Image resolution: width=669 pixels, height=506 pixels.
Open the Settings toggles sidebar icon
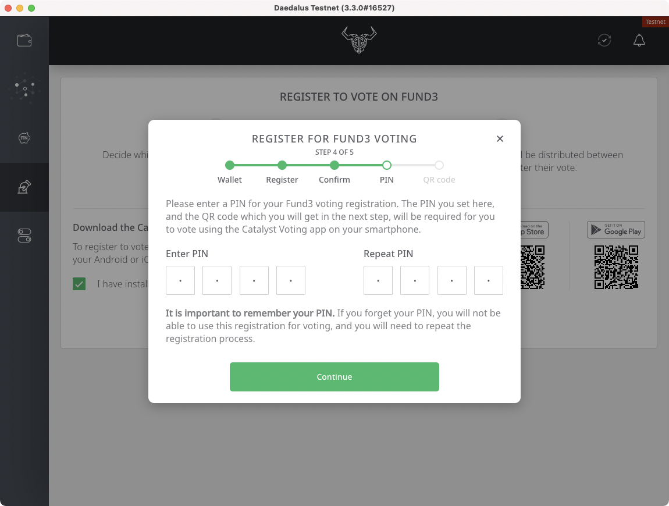coord(24,236)
